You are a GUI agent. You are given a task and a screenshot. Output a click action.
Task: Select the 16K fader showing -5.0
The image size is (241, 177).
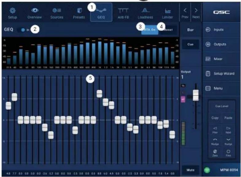(172, 135)
